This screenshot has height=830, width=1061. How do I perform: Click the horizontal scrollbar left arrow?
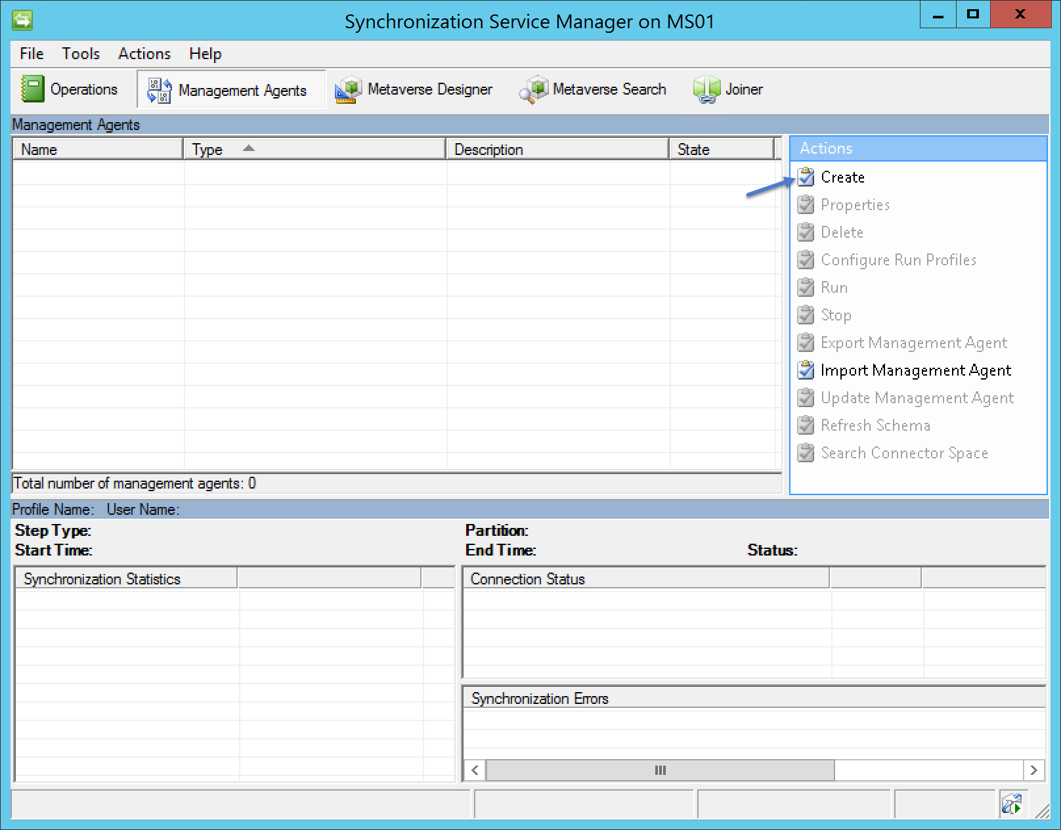click(x=475, y=770)
